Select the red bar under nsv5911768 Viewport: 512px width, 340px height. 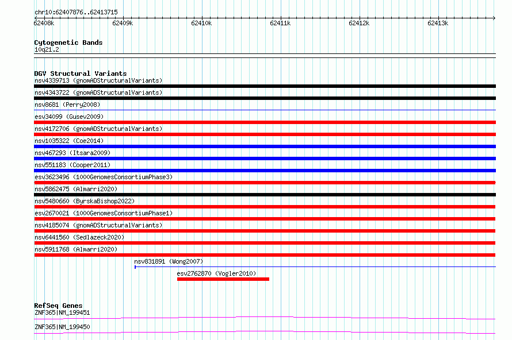[265, 255]
